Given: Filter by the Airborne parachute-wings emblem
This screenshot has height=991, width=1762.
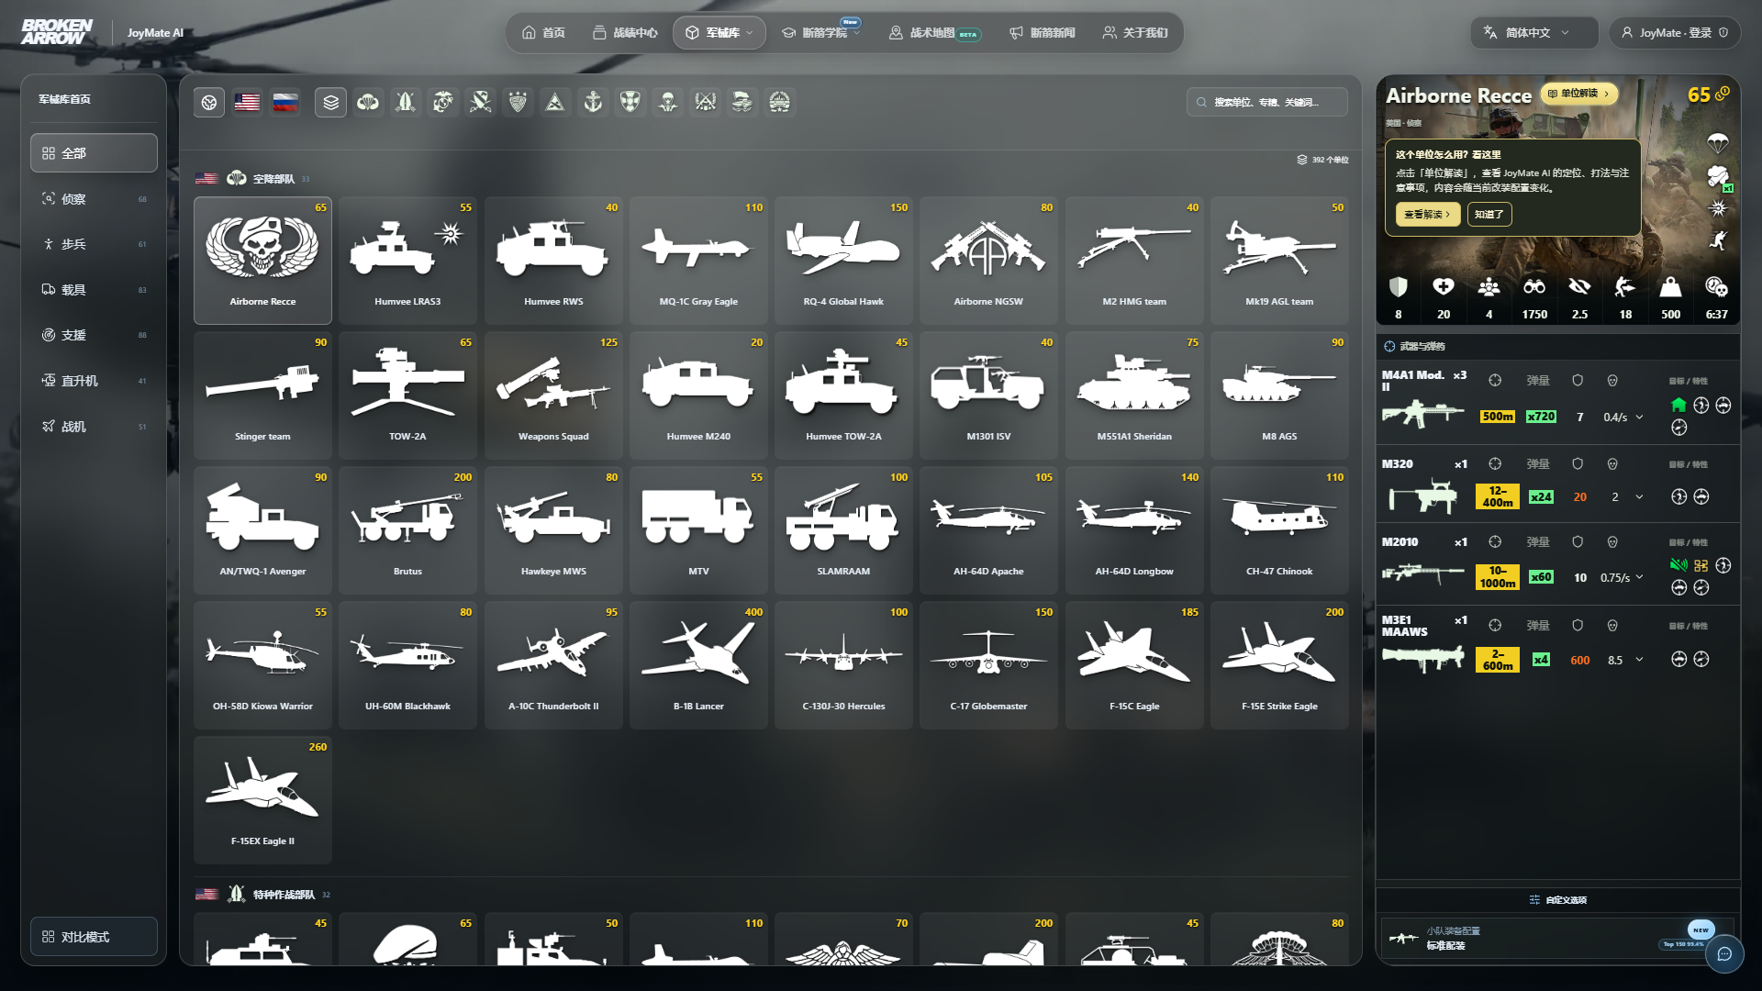Looking at the screenshot, I should pyautogui.click(x=368, y=102).
